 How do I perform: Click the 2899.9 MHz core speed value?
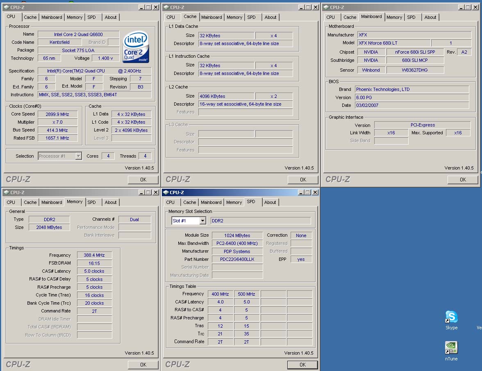coord(57,114)
